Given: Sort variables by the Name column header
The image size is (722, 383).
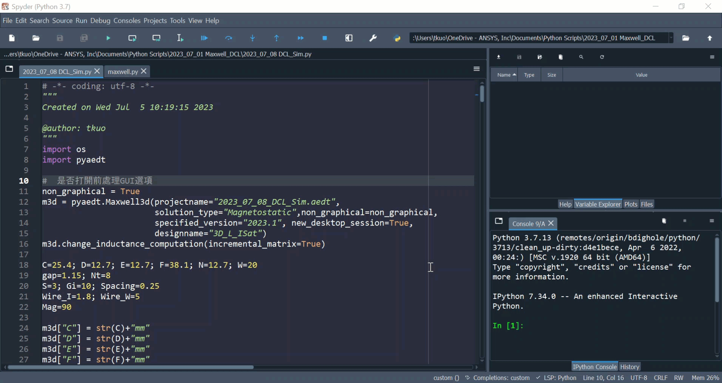Looking at the screenshot, I should click(504, 75).
